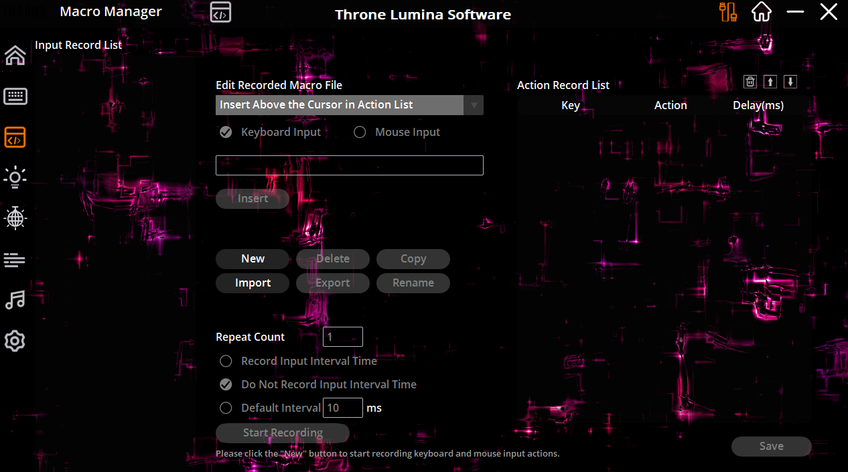Click the Start Recording button
The height and width of the screenshot is (472, 848).
point(283,433)
